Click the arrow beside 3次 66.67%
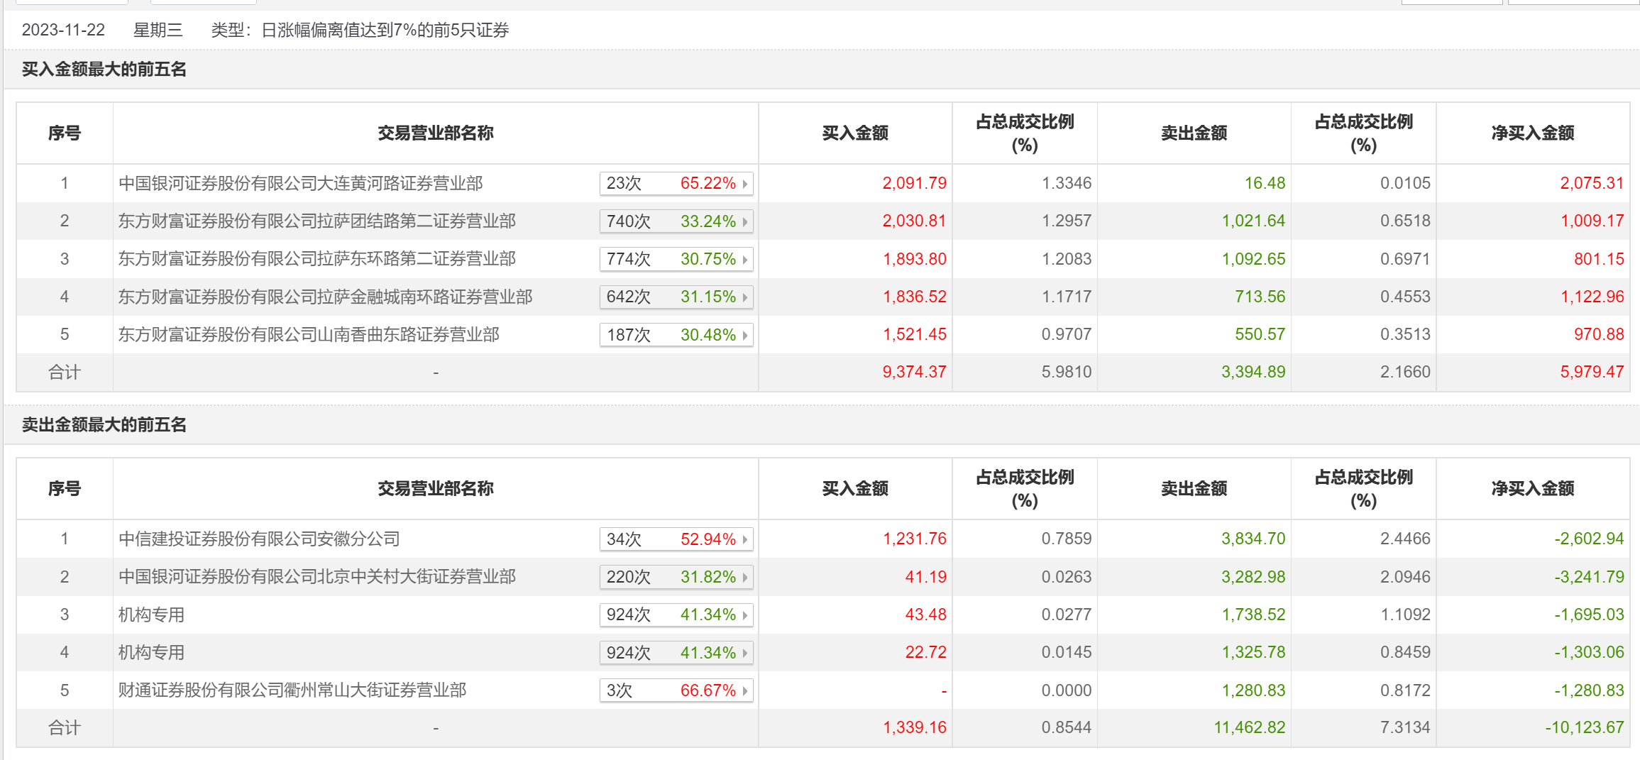The image size is (1640, 760). pyautogui.click(x=744, y=690)
